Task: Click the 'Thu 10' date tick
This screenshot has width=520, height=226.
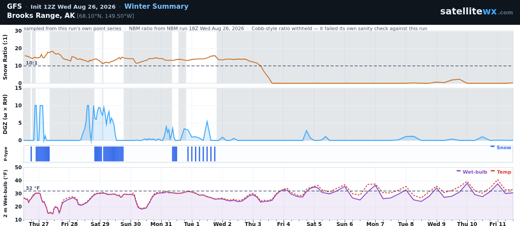Action: pyautogui.click(x=467, y=224)
